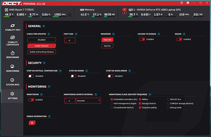The height and width of the screenshot is (137, 211).
Task: Take a screenshot with camera icon
Action: click(x=188, y=3)
